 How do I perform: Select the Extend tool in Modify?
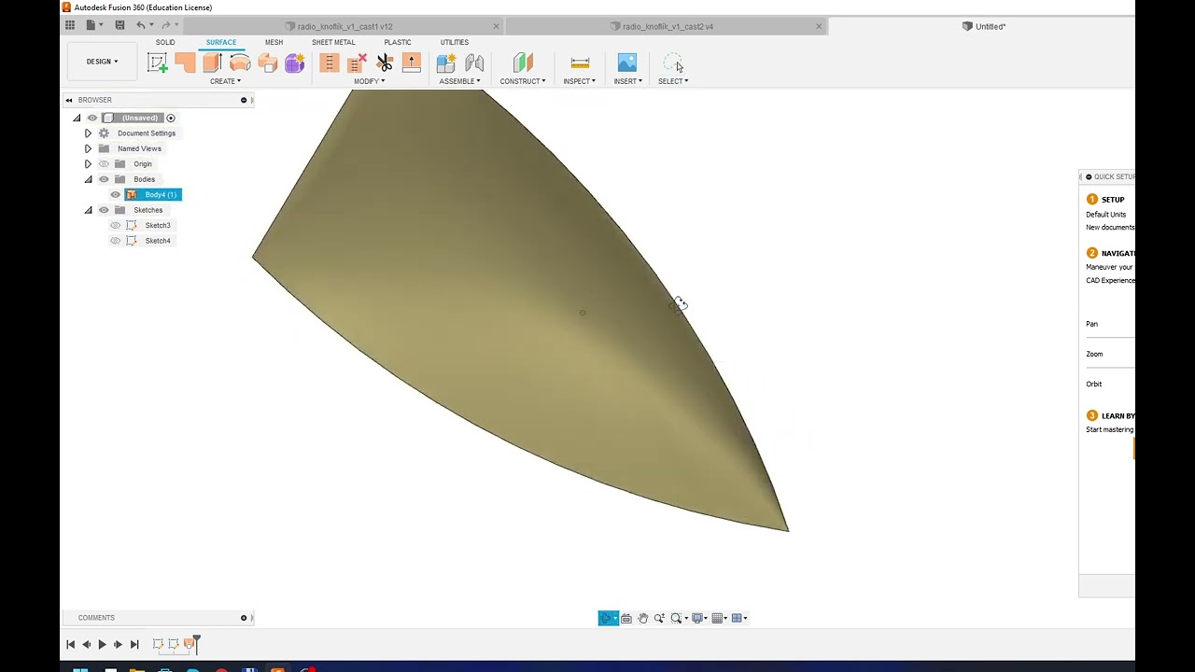412,63
